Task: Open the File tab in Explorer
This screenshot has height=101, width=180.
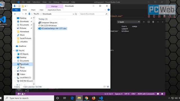Action: [x=16, y=10]
